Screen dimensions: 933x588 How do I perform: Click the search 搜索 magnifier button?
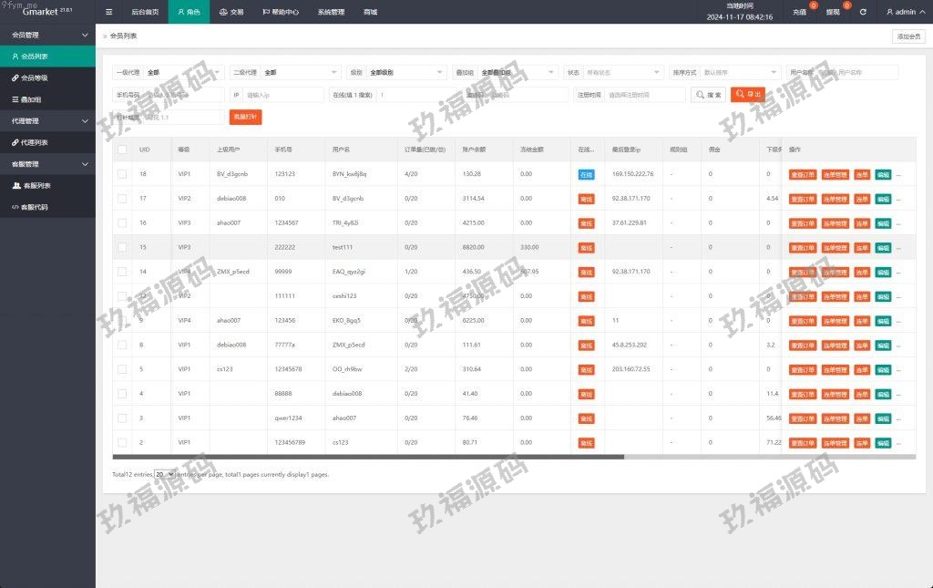pos(708,95)
